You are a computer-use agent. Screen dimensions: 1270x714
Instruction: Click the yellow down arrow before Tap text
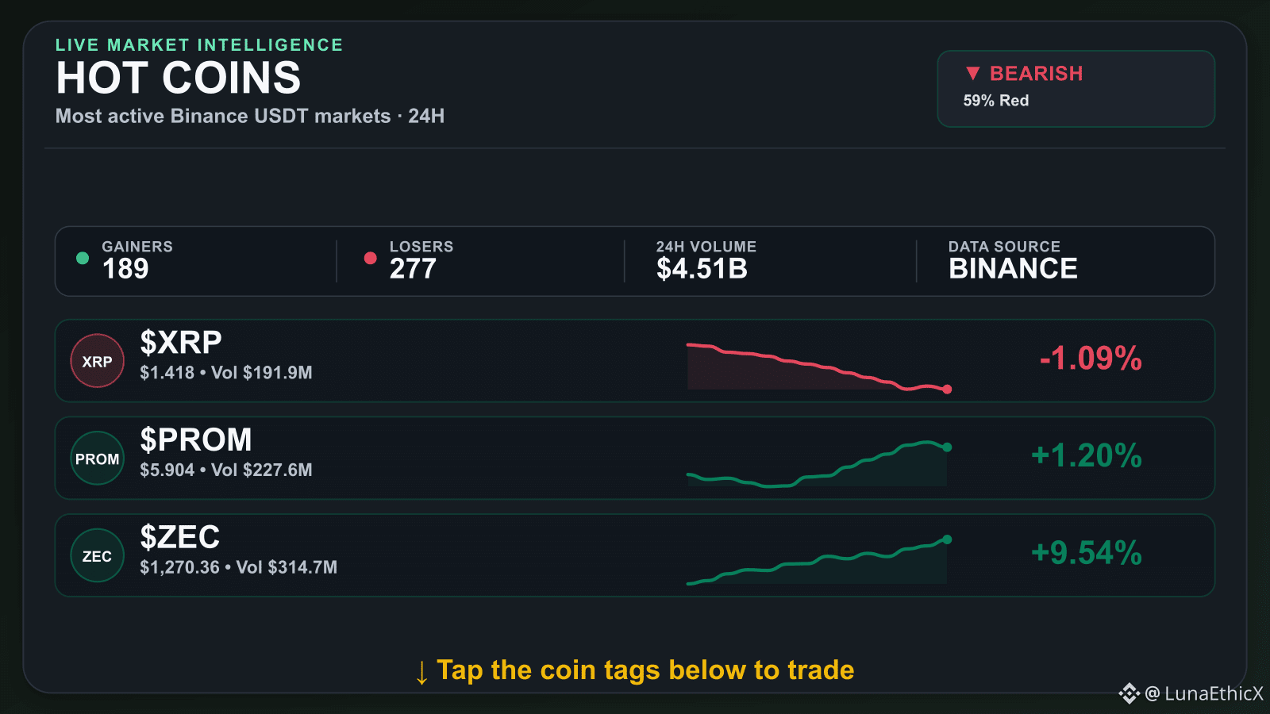point(421,672)
